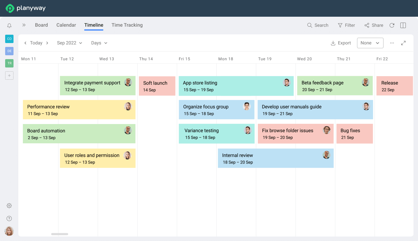This screenshot has height=241, width=418.
Task: Open the Filter option
Action: pos(346,25)
